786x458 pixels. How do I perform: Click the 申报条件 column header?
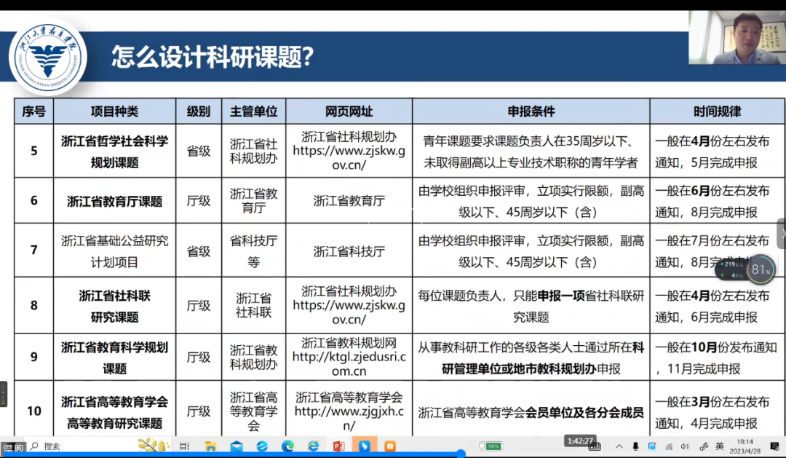coord(531,111)
